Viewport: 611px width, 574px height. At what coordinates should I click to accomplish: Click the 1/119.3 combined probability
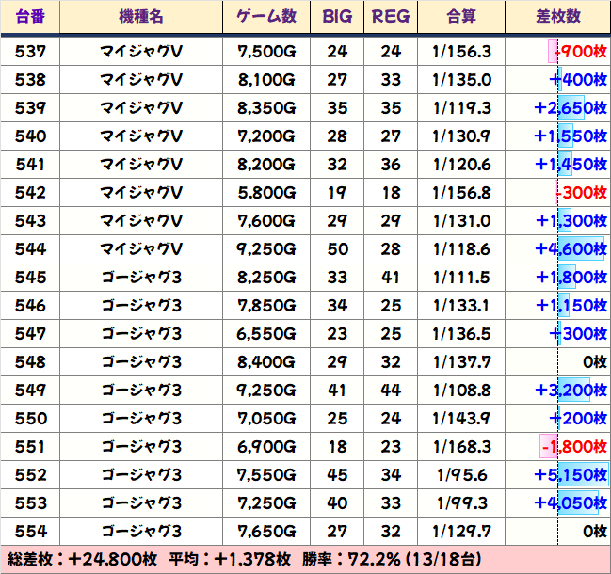click(461, 108)
